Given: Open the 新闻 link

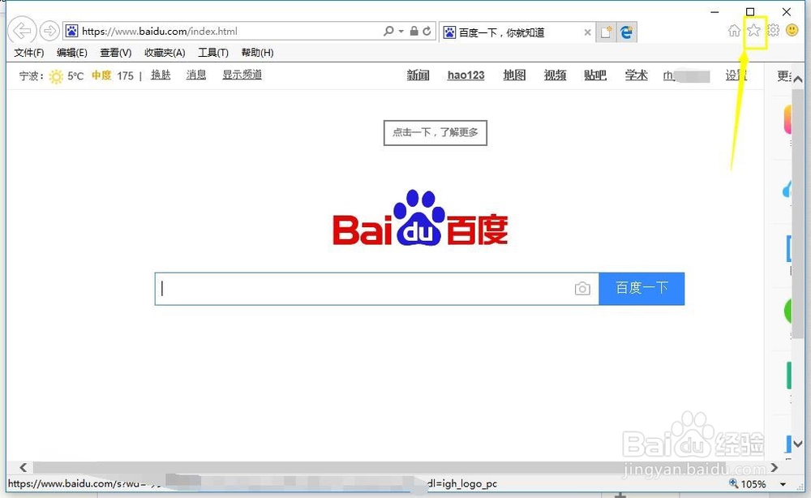Looking at the screenshot, I should pos(418,75).
